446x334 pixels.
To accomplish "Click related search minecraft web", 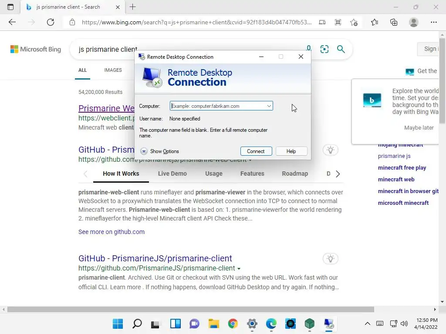I will (396, 179).
